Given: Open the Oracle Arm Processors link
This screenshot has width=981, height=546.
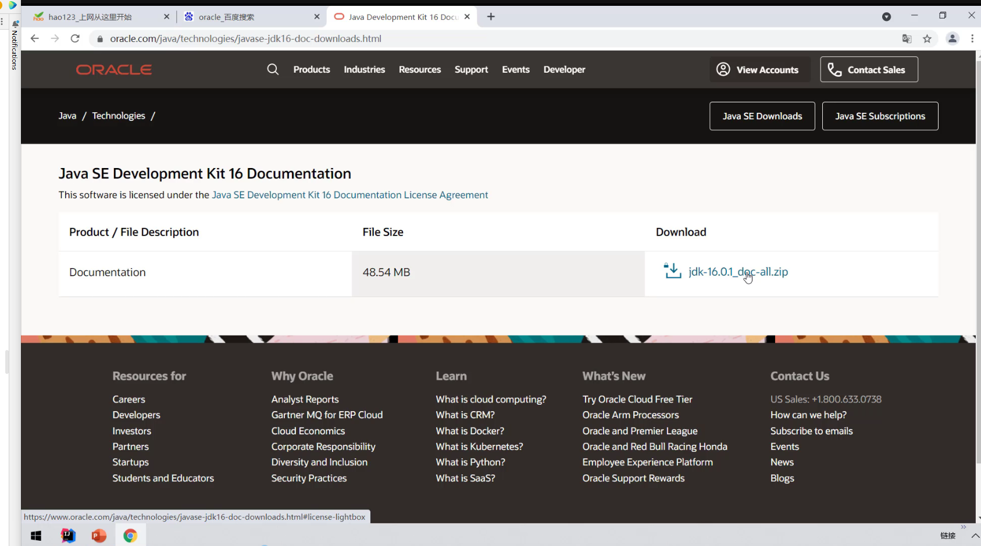Looking at the screenshot, I should click(631, 415).
